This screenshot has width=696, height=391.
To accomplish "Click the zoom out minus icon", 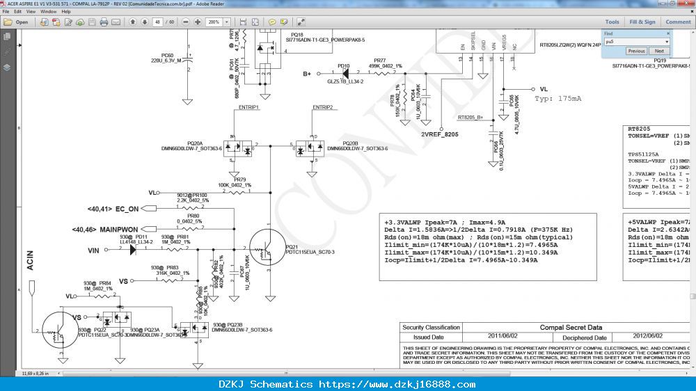I will click(186, 22).
